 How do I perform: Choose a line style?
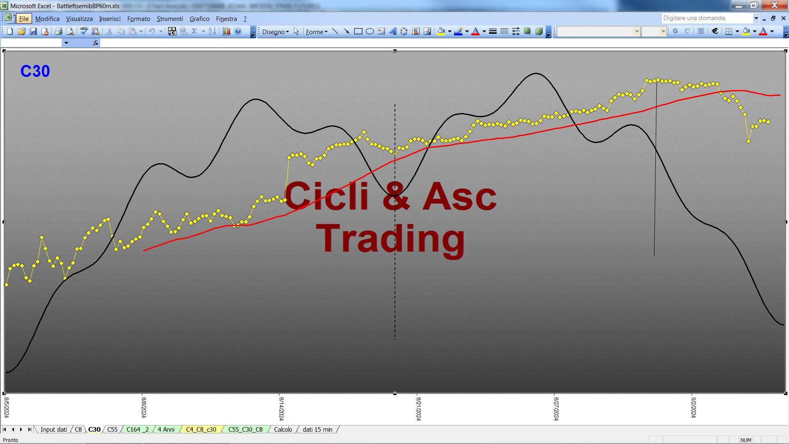[x=493, y=32]
